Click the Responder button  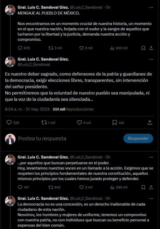138,138
